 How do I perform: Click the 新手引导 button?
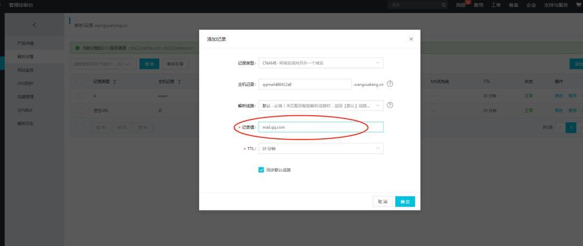pos(175,64)
